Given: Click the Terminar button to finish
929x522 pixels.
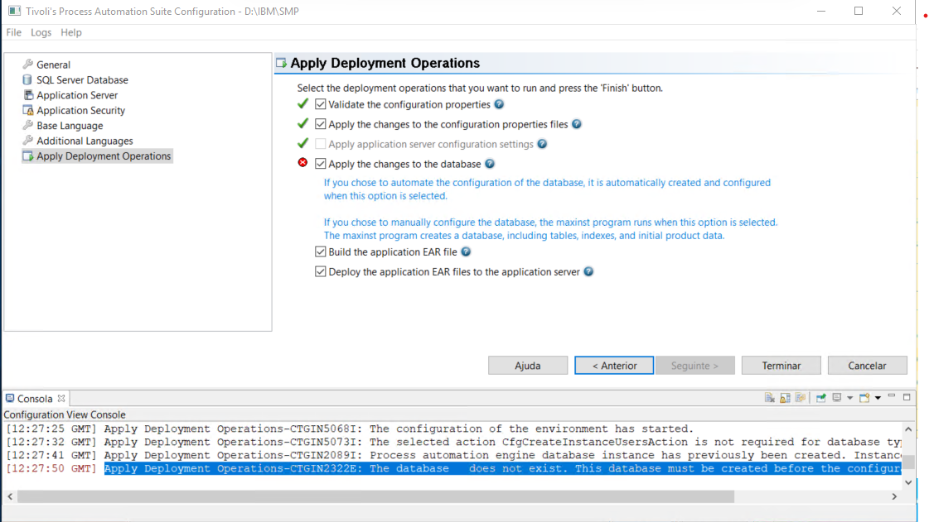Looking at the screenshot, I should 781,366.
